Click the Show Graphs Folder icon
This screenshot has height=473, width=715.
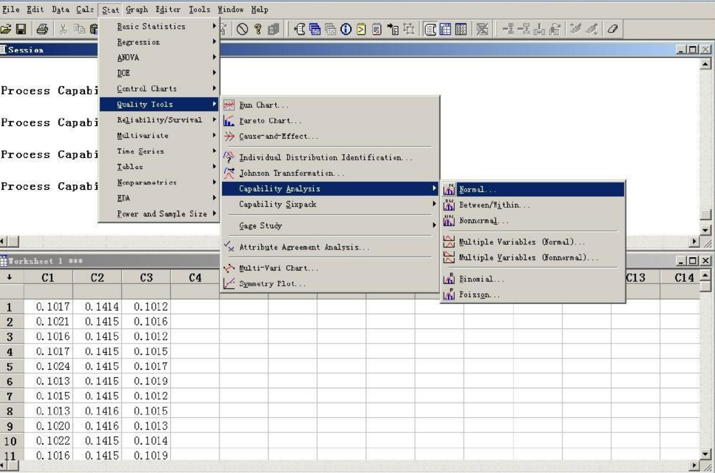pyautogui.click(x=330, y=29)
